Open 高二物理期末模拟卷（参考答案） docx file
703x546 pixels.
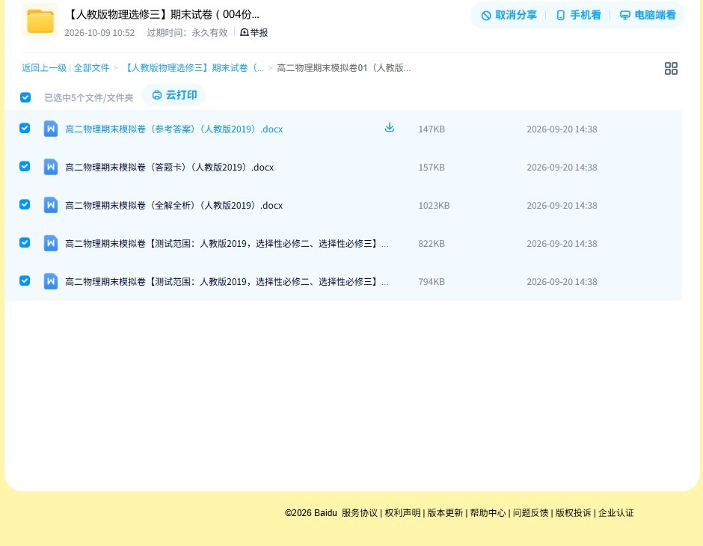click(x=174, y=129)
